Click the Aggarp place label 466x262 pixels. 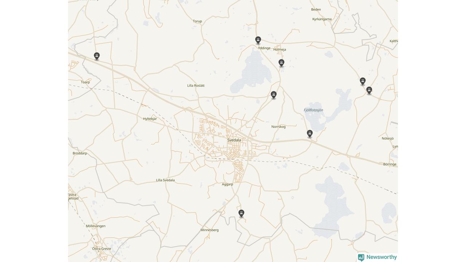point(228,184)
